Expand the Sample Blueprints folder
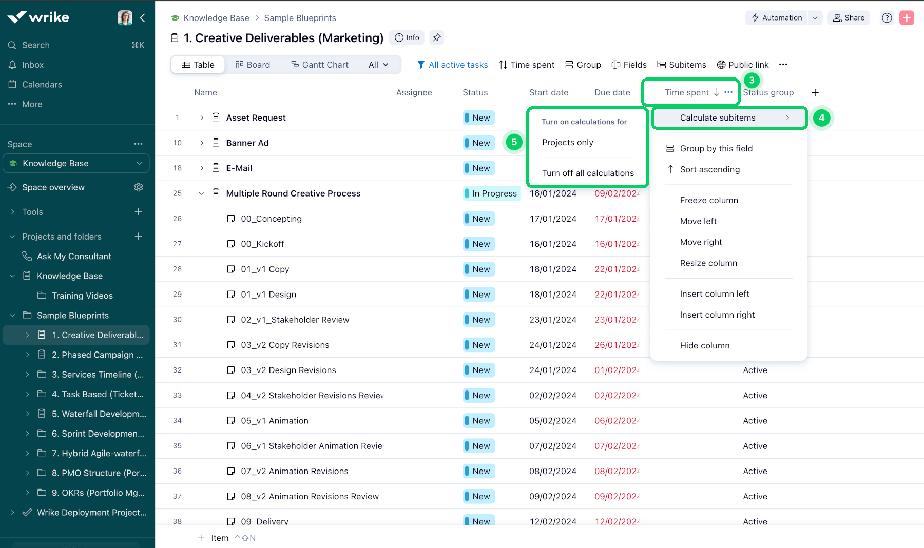The height and width of the screenshot is (548, 924). click(x=12, y=315)
